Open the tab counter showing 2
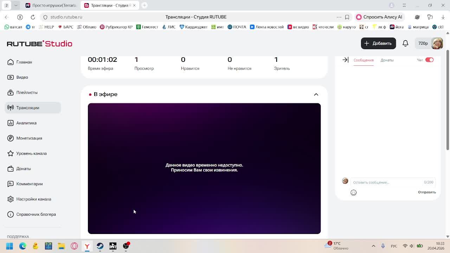This screenshot has height=253, width=450. (6, 5)
